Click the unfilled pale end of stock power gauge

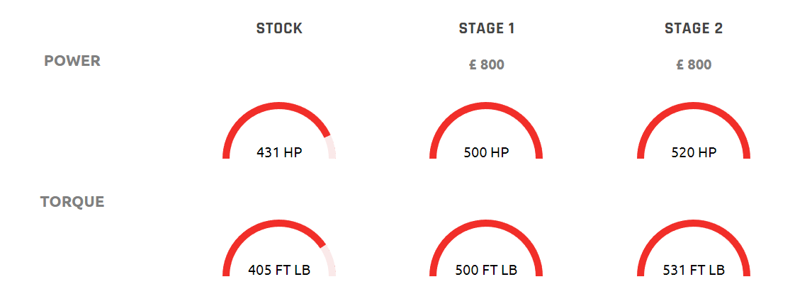coord(330,147)
